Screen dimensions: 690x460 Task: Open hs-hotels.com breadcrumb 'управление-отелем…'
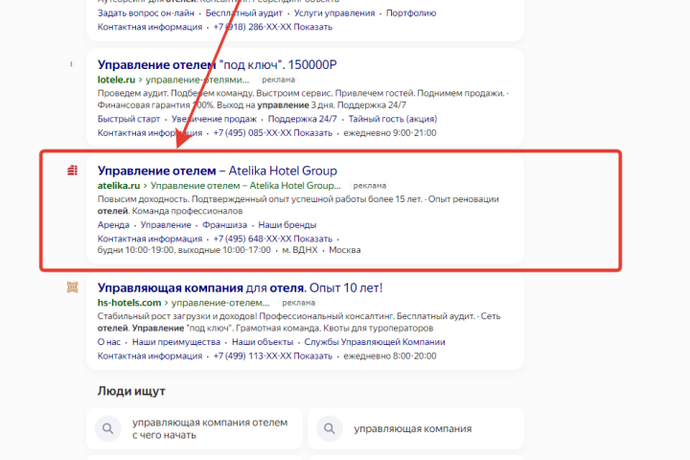[220, 303]
